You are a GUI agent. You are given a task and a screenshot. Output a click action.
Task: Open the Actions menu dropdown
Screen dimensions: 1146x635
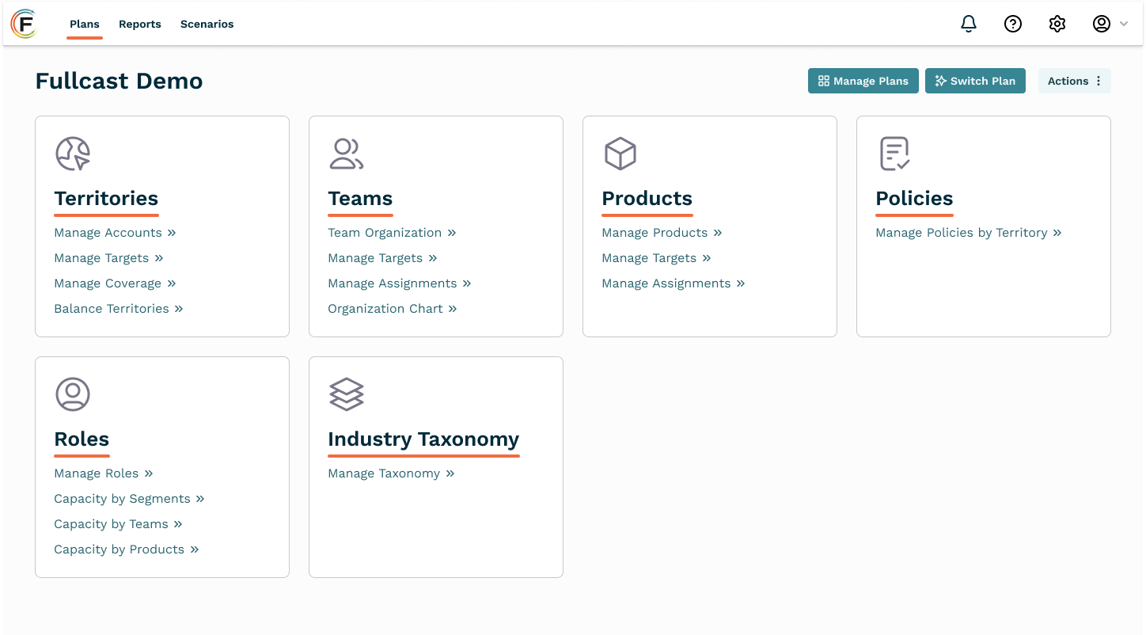pyautogui.click(x=1075, y=81)
